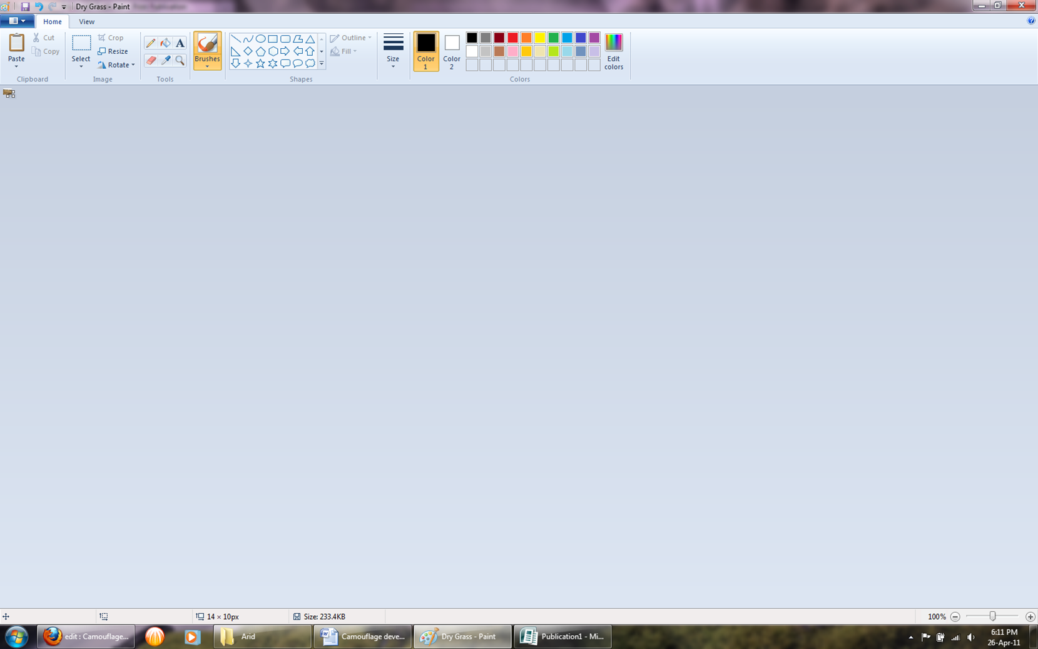This screenshot has width=1038, height=649.
Task: Click the Cut button
Action: point(44,38)
